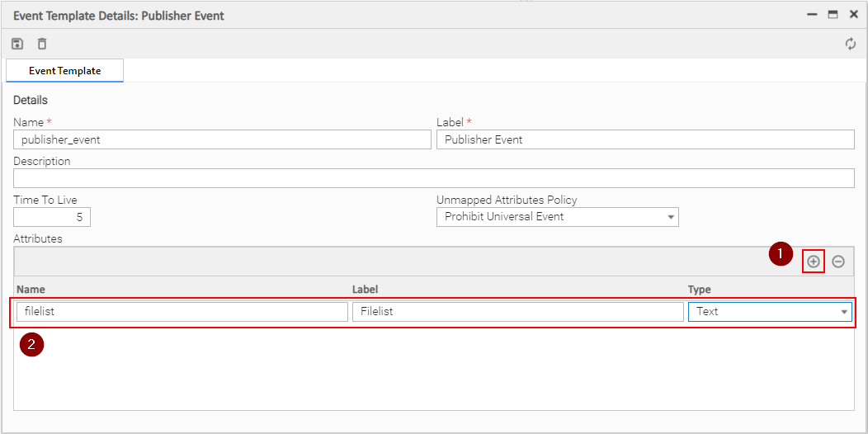Viewport: 868px width, 434px height.
Task: Close the Event Template Details window
Action: (854, 15)
